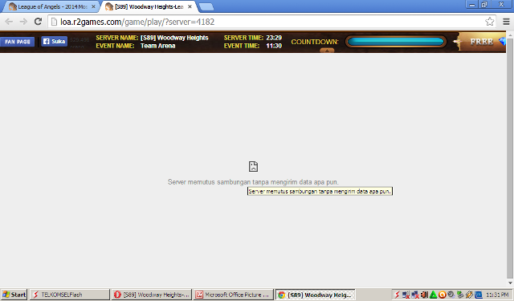Close the [S89] Woodway Heights tab
The width and height of the screenshot is (514, 301).
(190, 6)
